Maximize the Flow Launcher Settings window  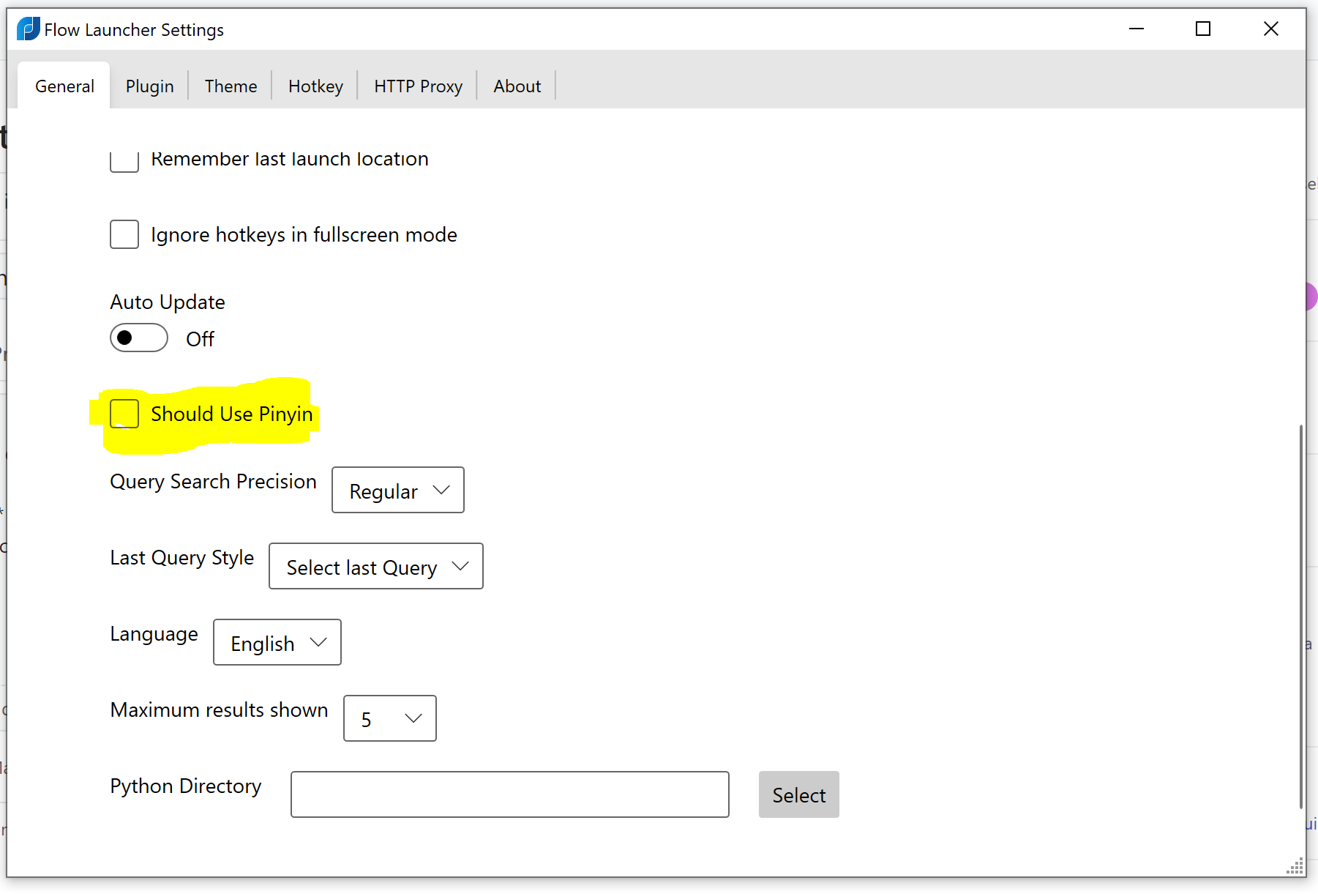(1203, 29)
